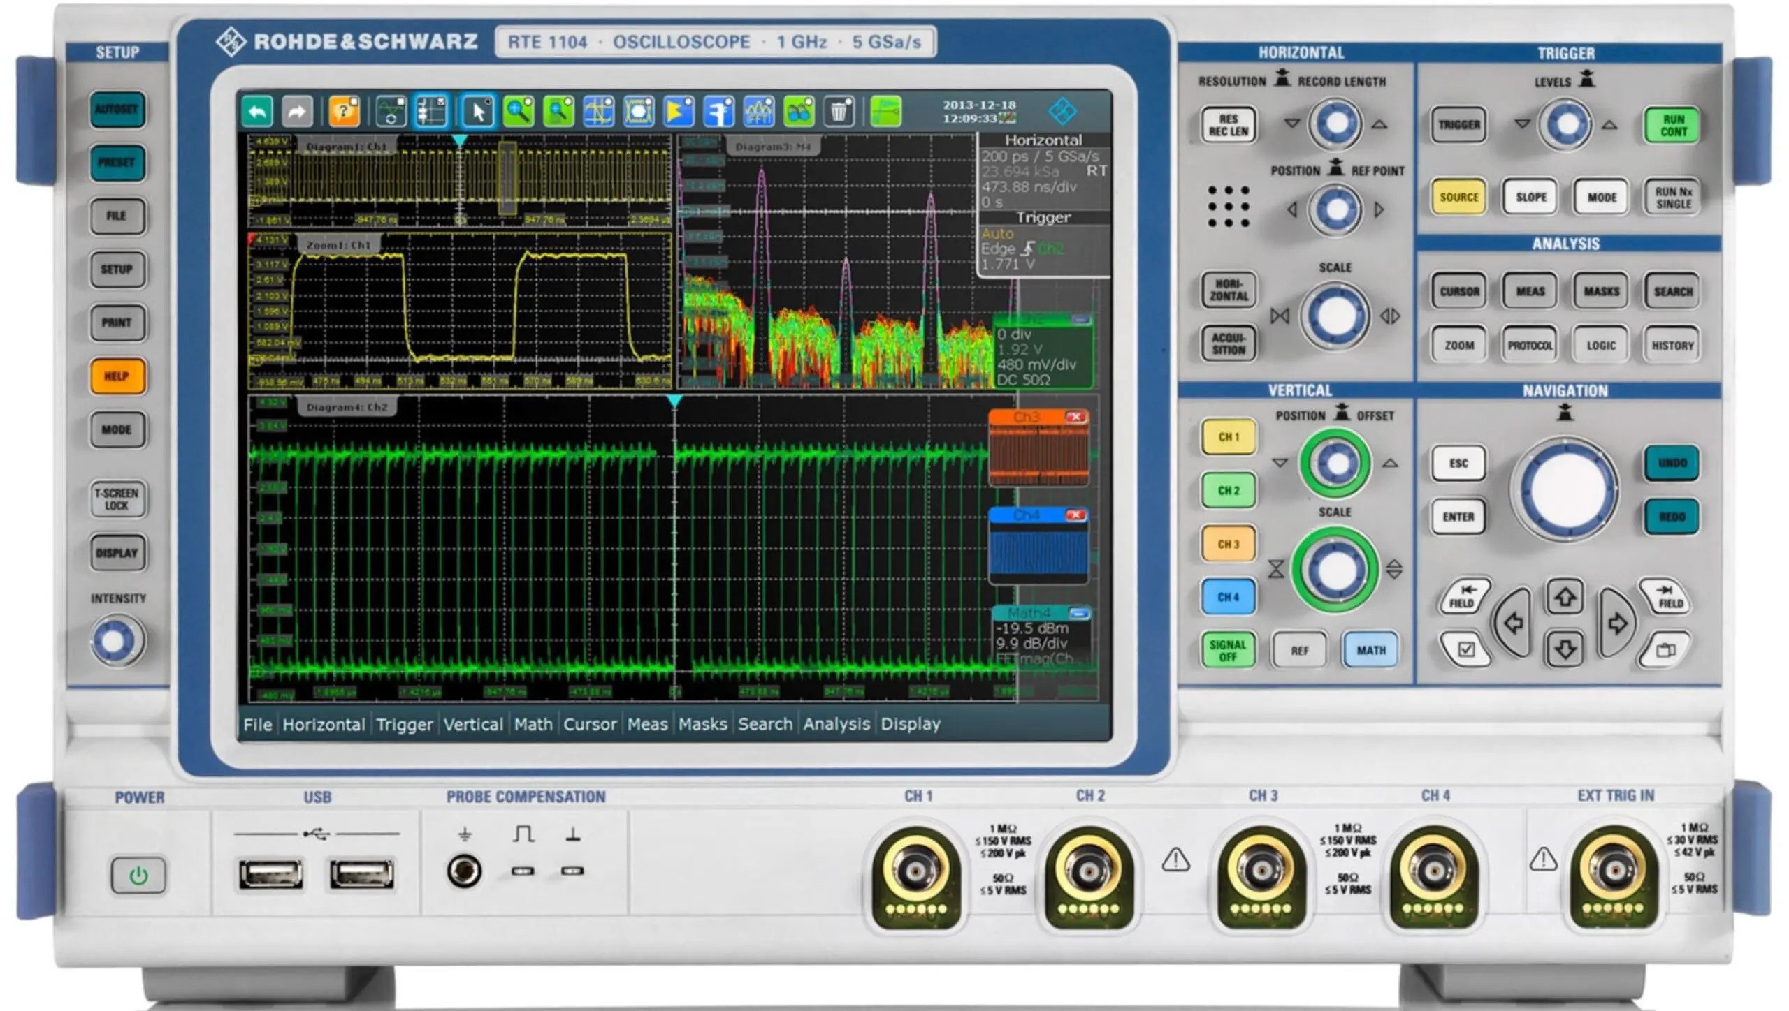Open the on-screen help question mark icon
This screenshot has width=1789, height=1011.
(344, 112)
